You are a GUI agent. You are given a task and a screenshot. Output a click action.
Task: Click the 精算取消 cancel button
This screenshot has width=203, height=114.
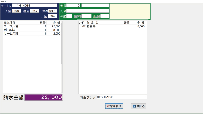pyautogui.click(x=114, y=106)
